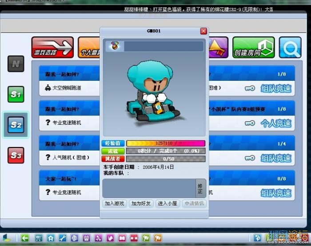This screenshot has height=246, width=311.
Task: Click the profile message text box
Action: (x=149, y=188)
